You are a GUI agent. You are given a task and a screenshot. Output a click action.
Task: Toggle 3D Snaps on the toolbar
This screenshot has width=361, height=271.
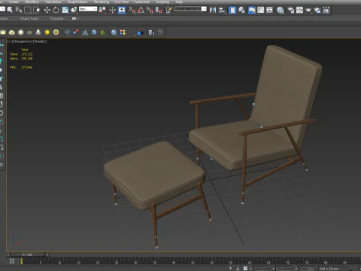[132, 10]
